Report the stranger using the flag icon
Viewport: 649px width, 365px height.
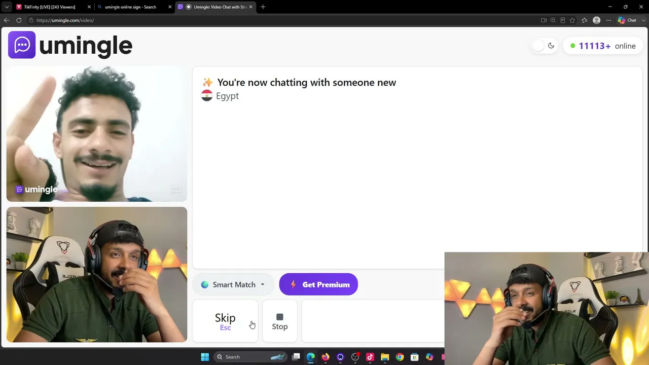pyautogui.click(x=176, y=190)
